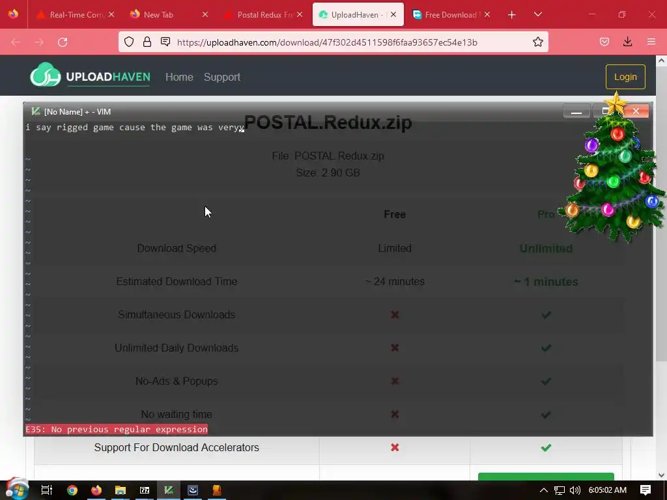Open the Firefox downloads panel
Screen dimensions: 667x500
[627, 42]
